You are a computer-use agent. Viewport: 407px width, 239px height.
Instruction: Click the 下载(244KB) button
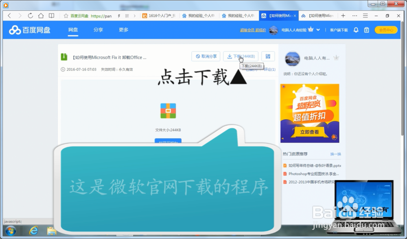click(241, 56)
